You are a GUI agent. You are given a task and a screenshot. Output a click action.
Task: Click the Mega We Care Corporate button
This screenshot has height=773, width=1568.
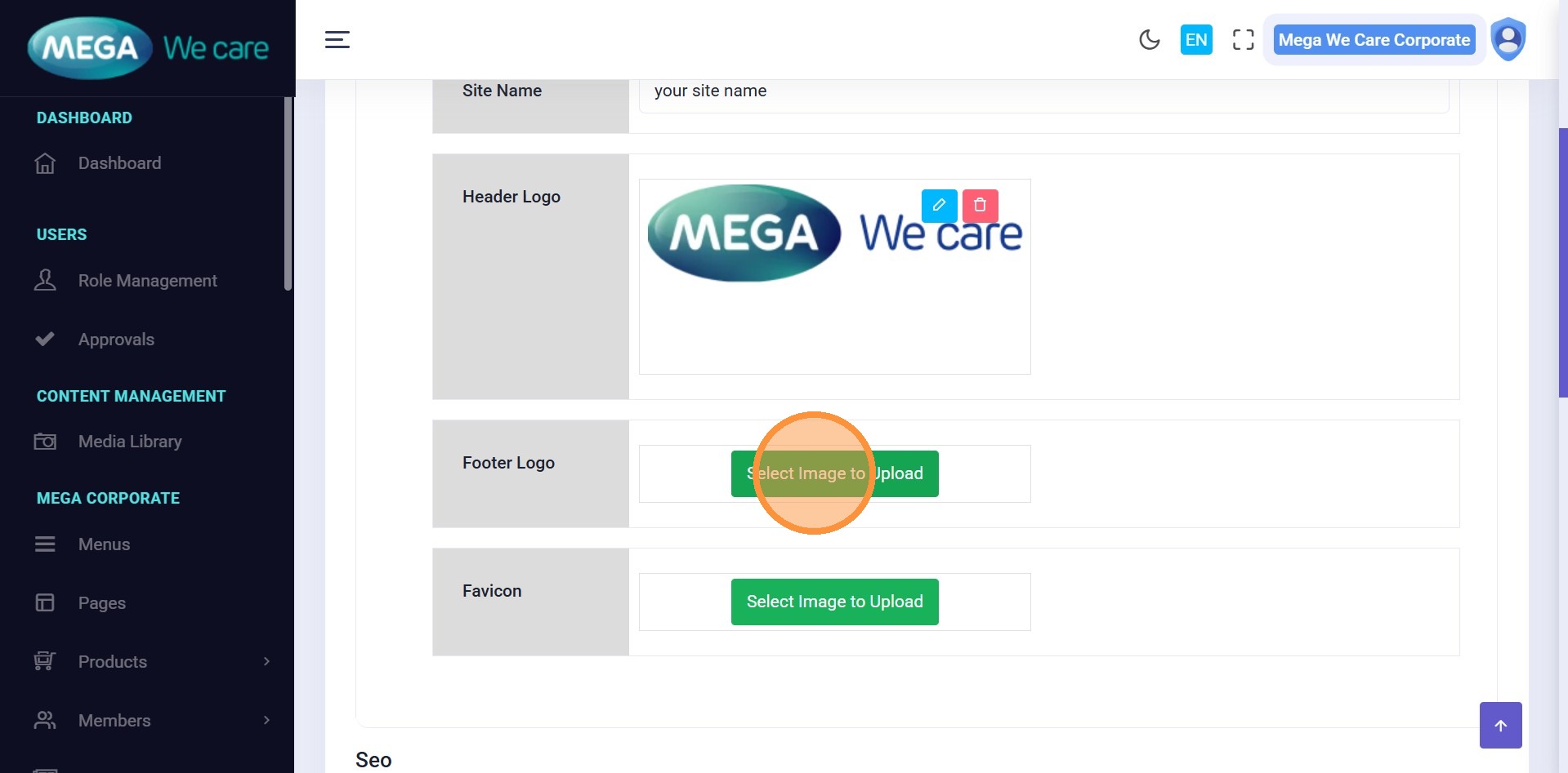tap(1374, 40)
